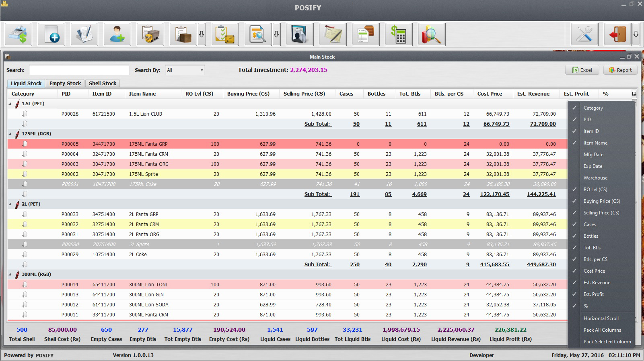Click the row icon for 300ML Lion TONI
The image size is (644, 361).
(25, 284)
